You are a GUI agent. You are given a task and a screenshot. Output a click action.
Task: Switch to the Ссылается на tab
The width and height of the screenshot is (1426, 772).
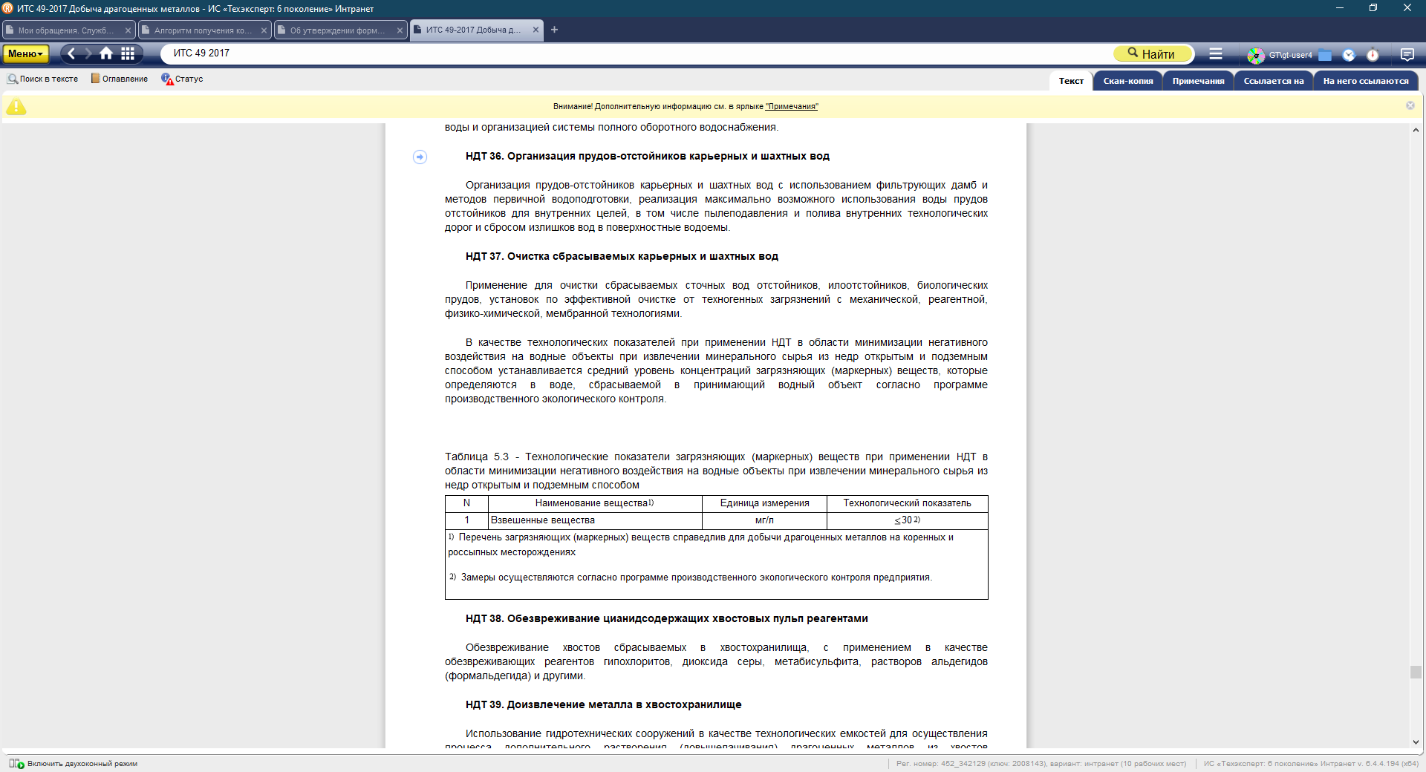click(1273, 81)
